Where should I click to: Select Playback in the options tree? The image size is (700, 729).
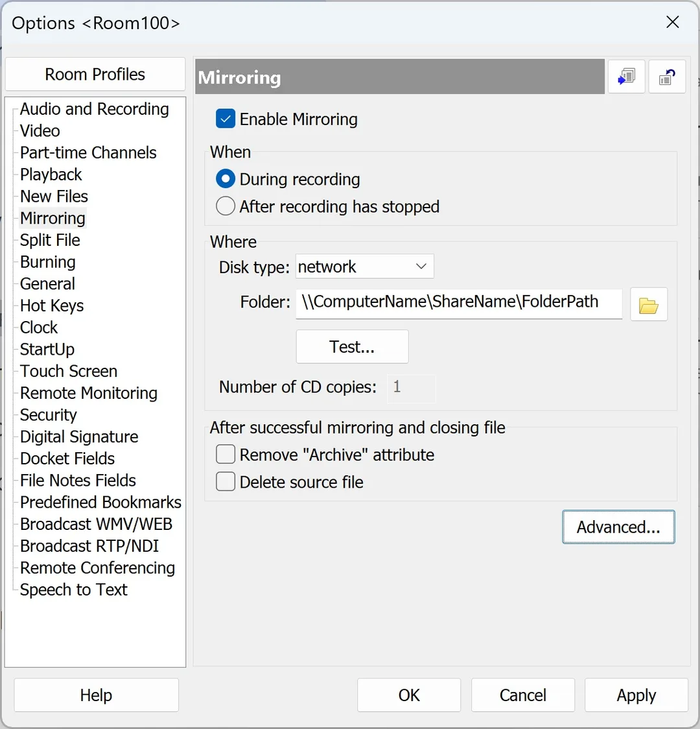[x=51, y=175]
